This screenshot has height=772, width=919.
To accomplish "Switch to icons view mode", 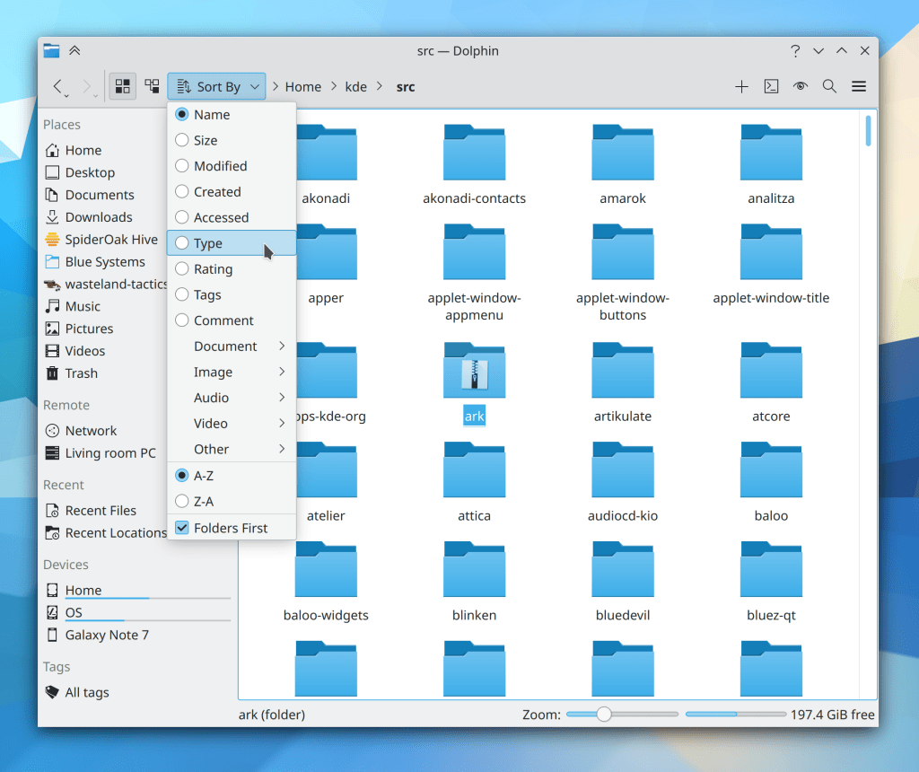I will 123,86.
